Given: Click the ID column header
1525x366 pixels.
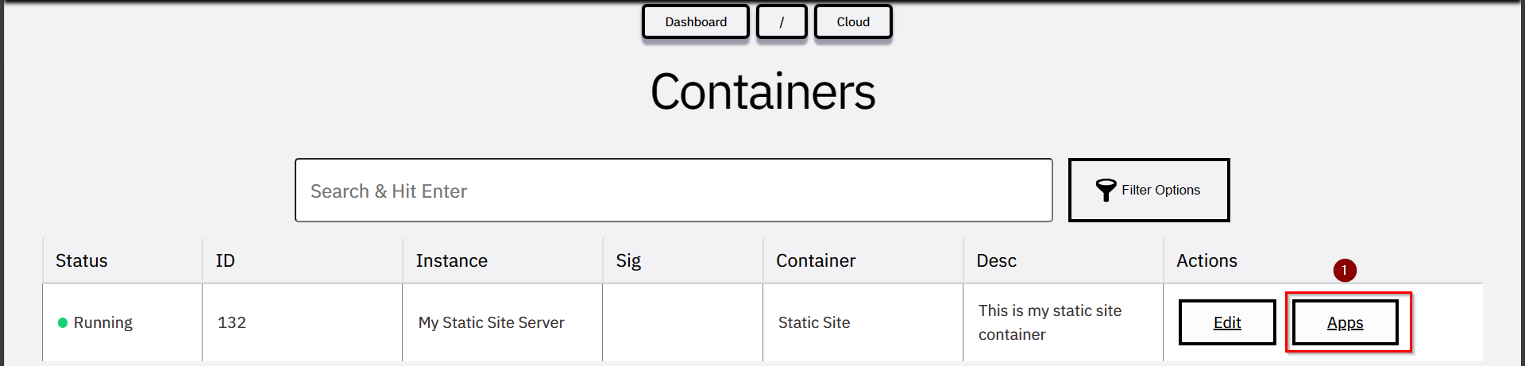Looking at the screenshot, I should tap(225, 260).
